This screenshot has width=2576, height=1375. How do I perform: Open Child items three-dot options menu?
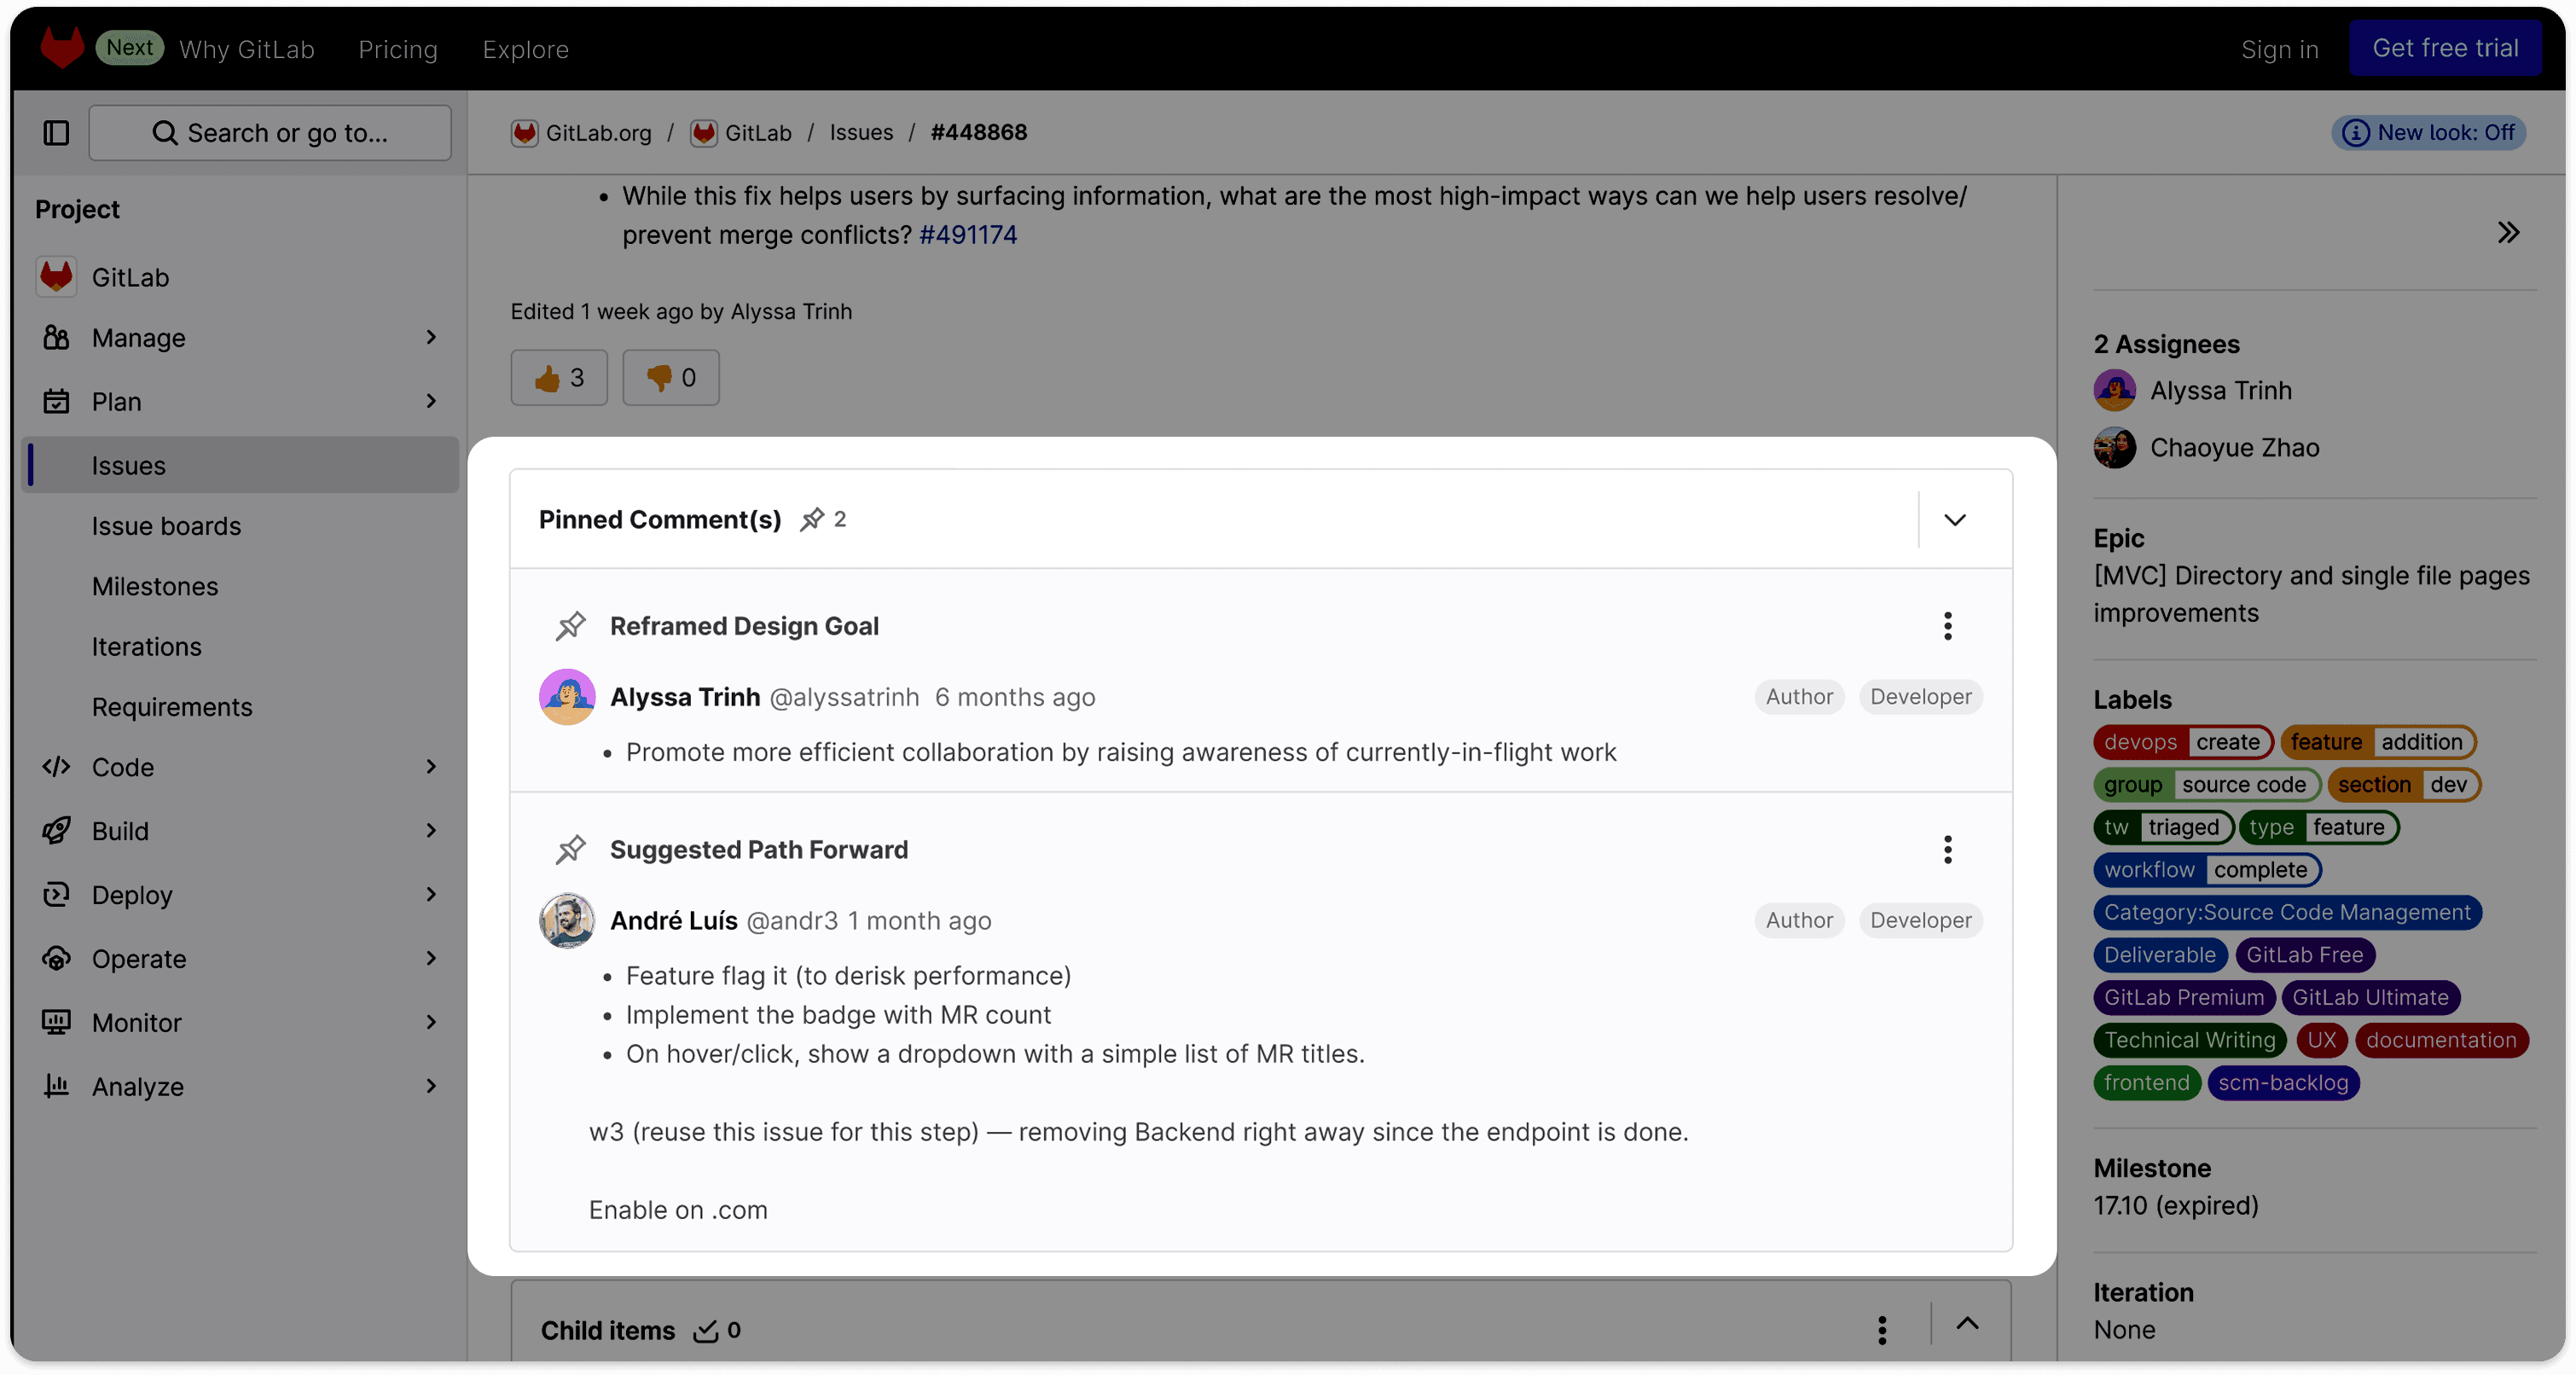[1882, 1330]
